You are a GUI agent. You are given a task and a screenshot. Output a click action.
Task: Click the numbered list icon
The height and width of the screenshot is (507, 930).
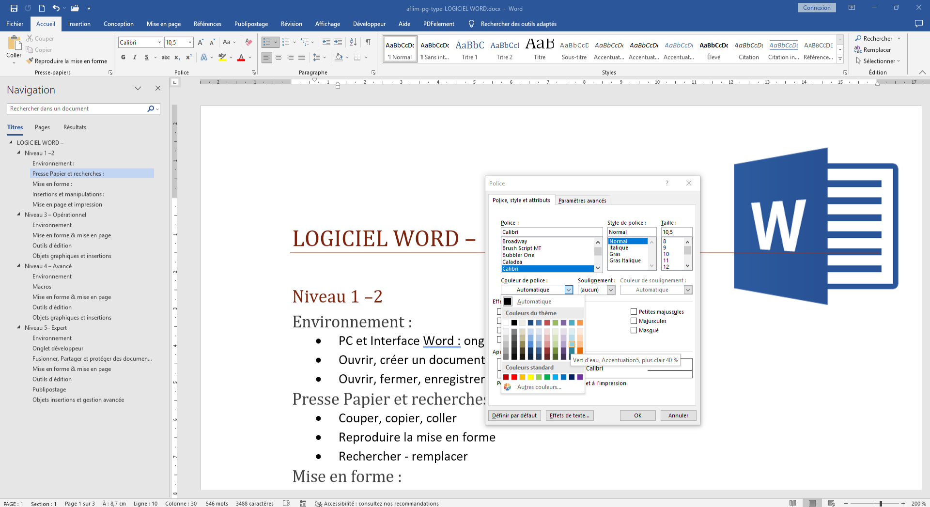click(x=286, y=43)
